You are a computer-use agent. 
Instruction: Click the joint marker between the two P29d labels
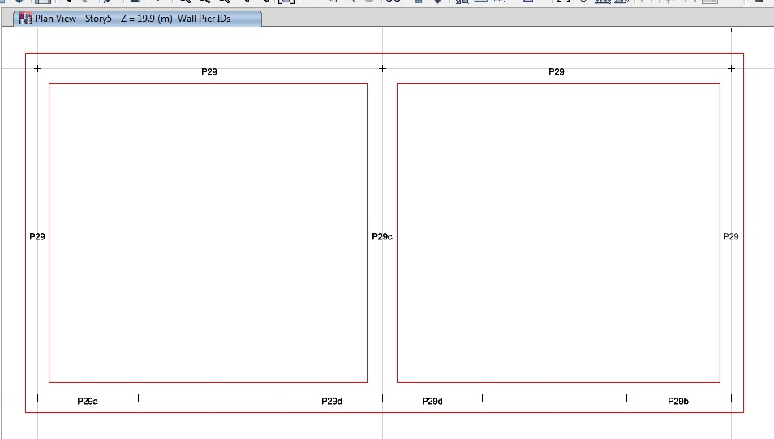(x=383, y=398)
